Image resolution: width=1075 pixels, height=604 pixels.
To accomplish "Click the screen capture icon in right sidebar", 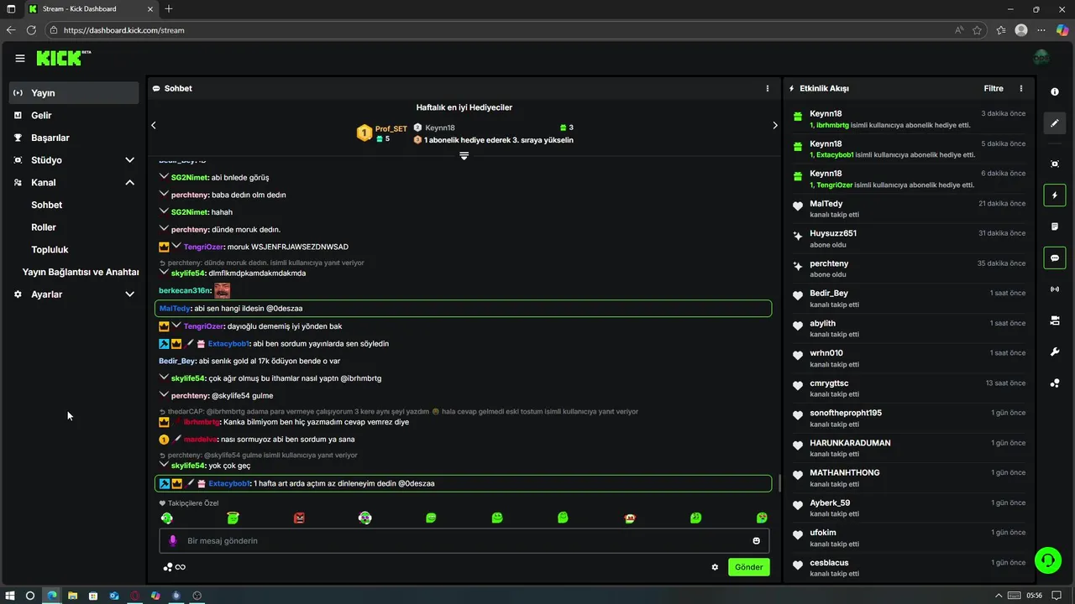I will click(1055, 164).
